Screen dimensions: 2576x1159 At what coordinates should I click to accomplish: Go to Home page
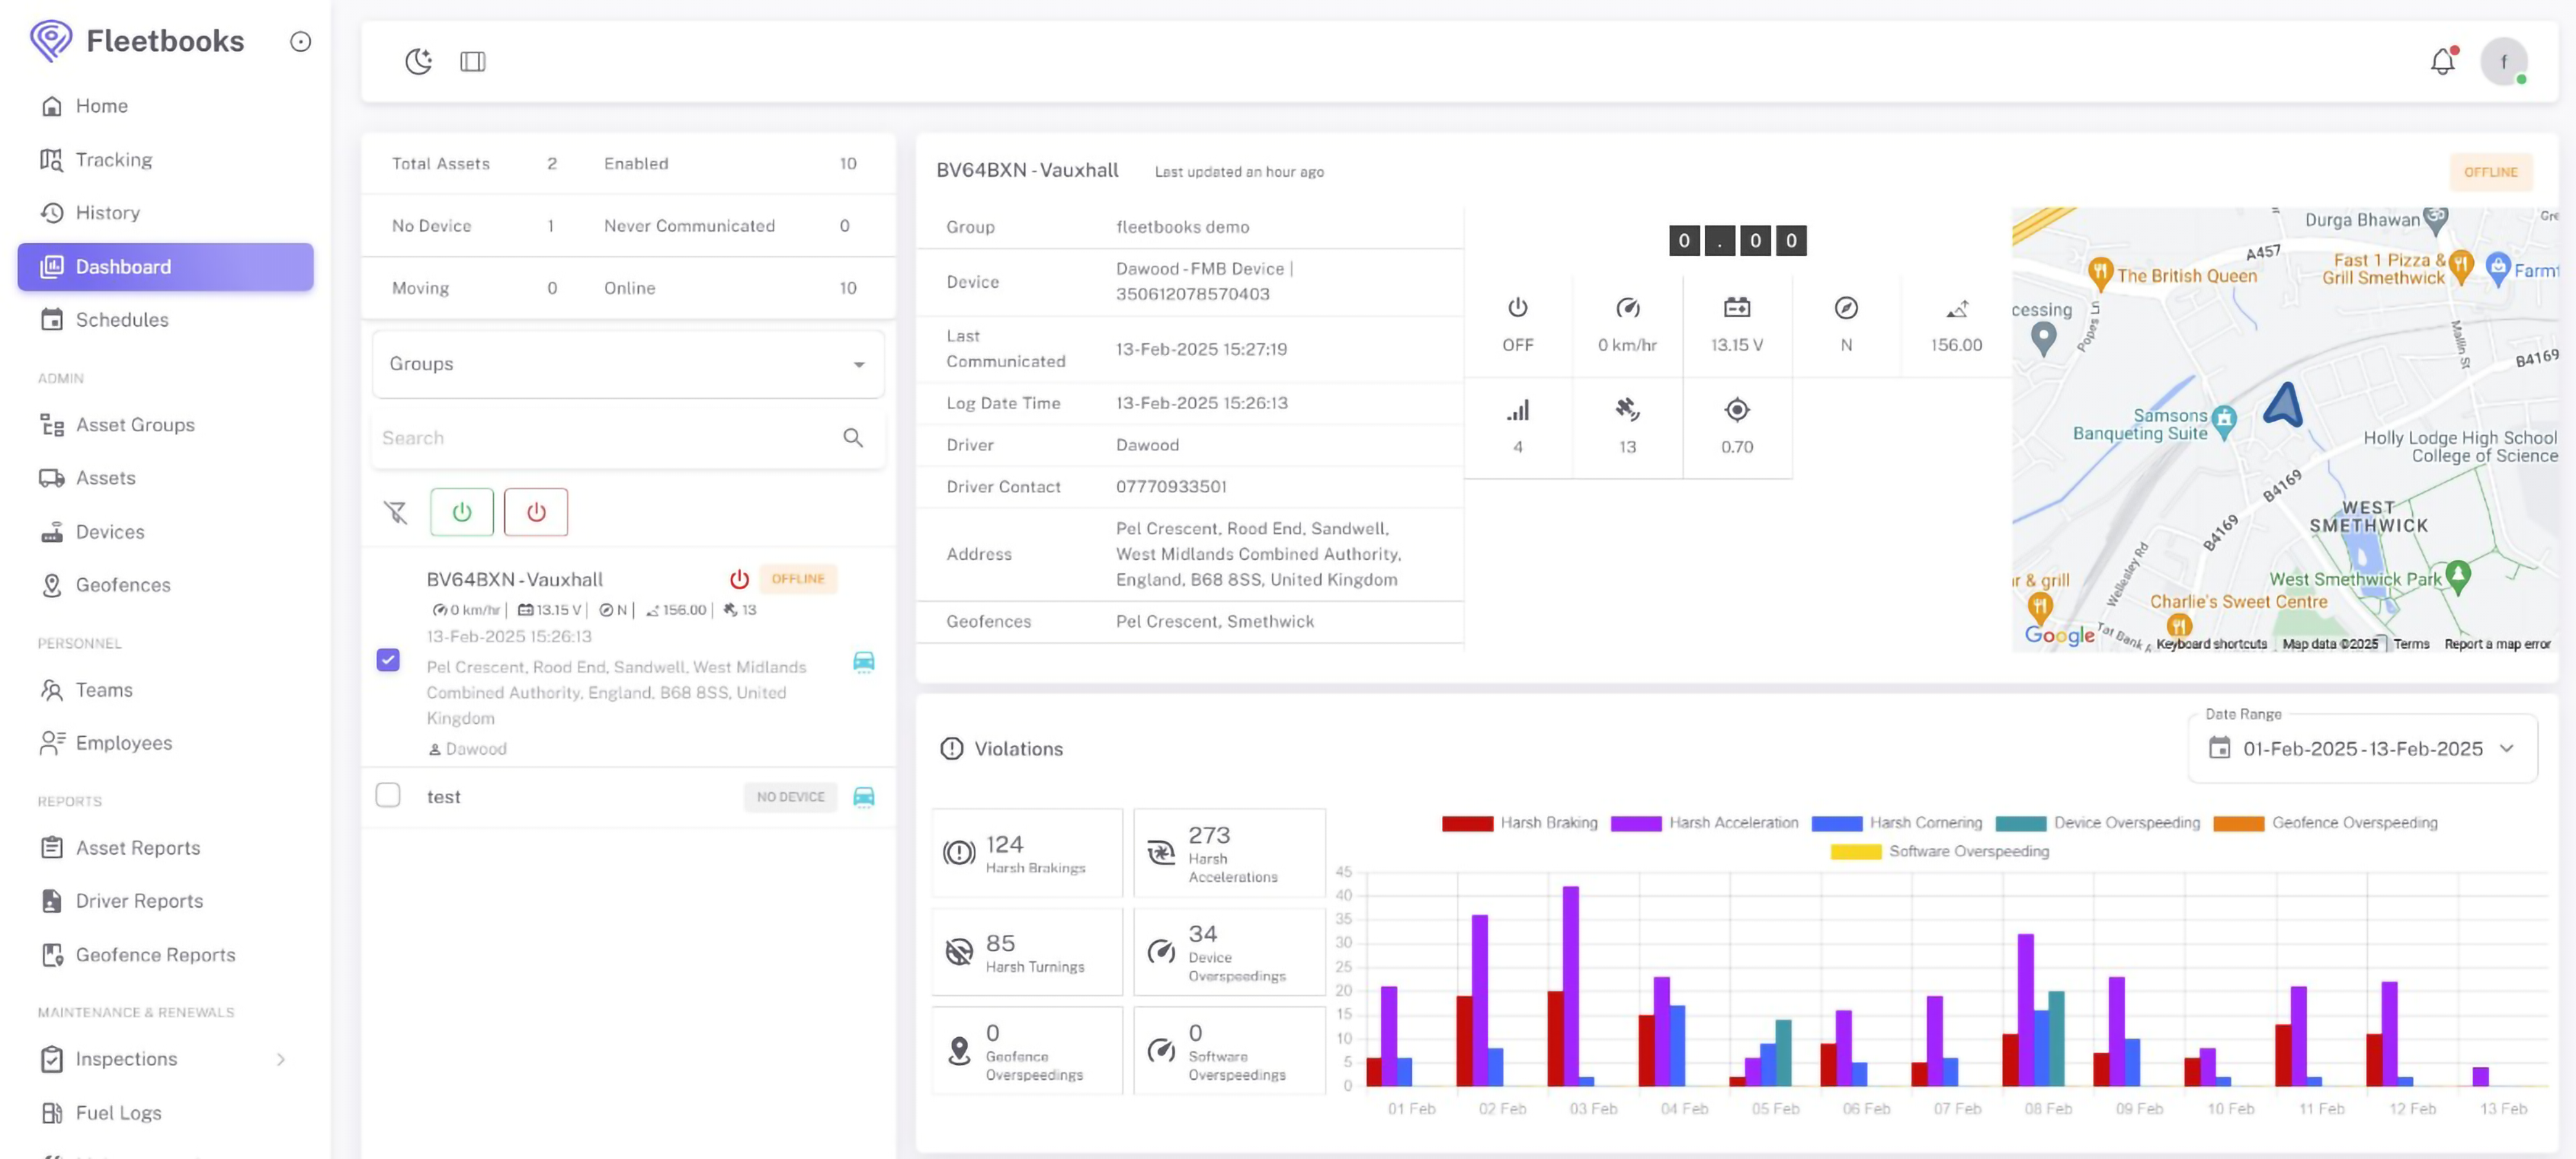point(101,106)
